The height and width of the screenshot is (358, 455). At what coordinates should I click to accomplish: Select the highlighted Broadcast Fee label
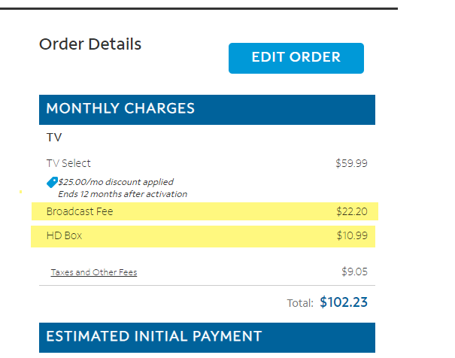(x=80, y=211)
